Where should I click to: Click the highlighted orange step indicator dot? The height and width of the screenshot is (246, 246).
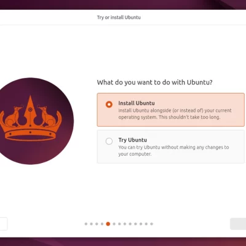[x=108, y=224]
